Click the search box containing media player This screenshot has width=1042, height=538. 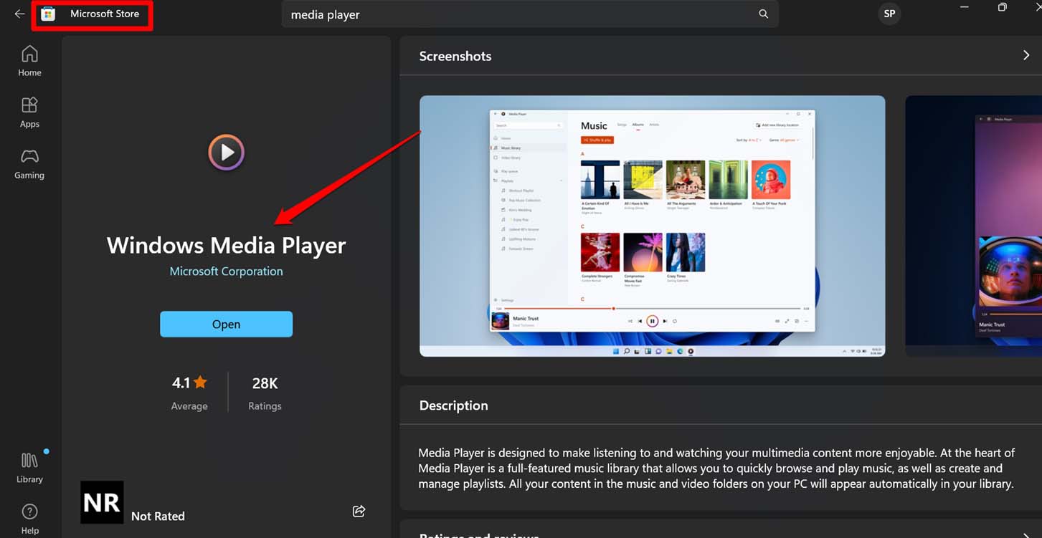530,14
